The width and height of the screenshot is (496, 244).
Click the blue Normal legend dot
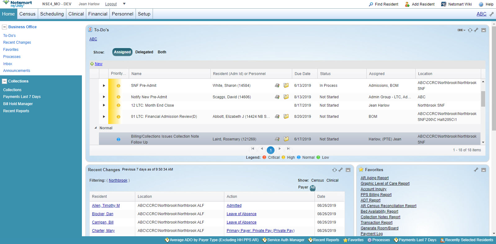click(299, 157)
